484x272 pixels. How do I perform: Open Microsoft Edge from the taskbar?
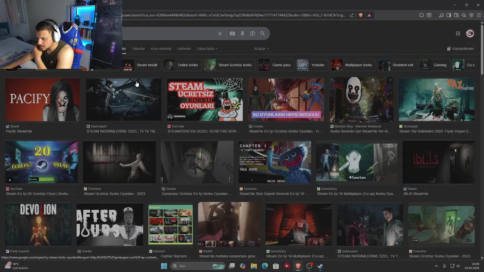[x=265, y=266]
